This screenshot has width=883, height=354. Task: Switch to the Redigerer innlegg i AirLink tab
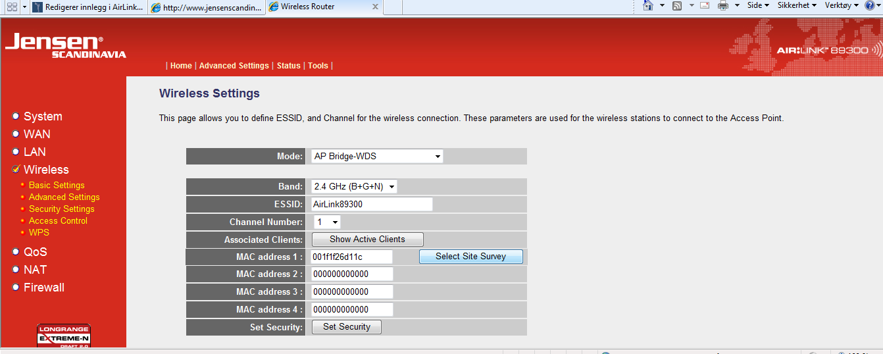[x=88, y=7]
